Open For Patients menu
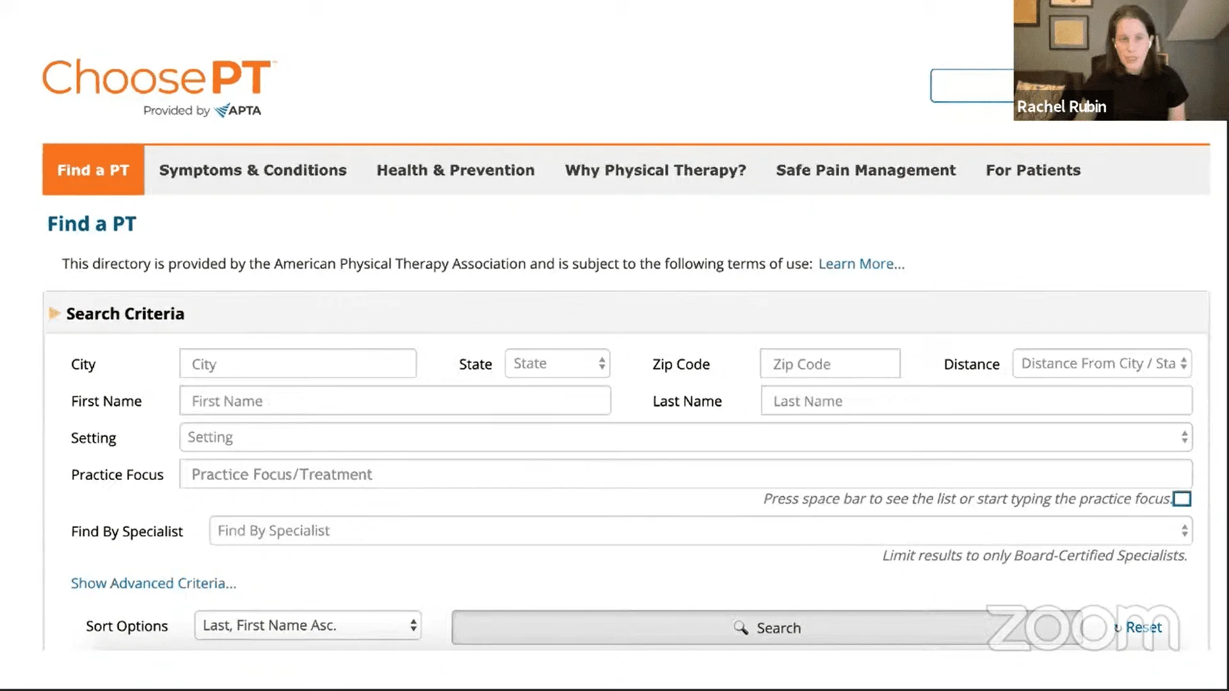 1033,170
